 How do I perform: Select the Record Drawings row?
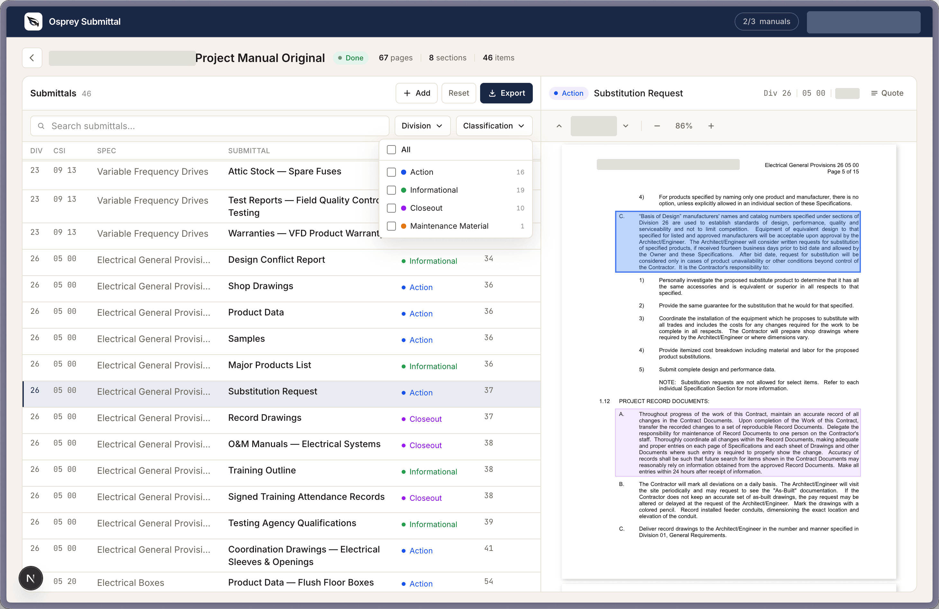281,420
